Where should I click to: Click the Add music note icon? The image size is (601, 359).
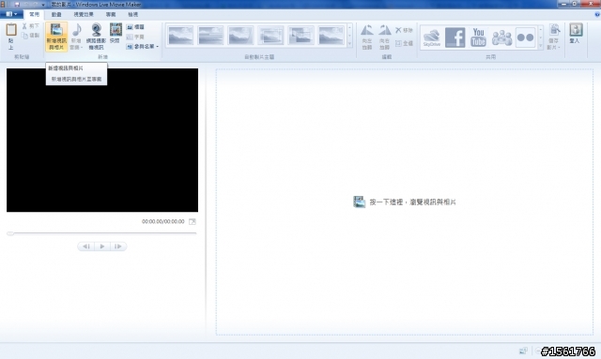click(77, 29)
